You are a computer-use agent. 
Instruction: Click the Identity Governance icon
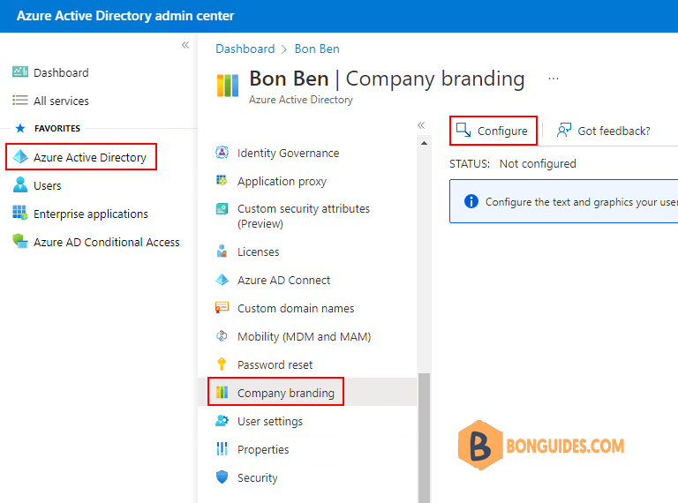pyautogui.click(x=222, y=152)
